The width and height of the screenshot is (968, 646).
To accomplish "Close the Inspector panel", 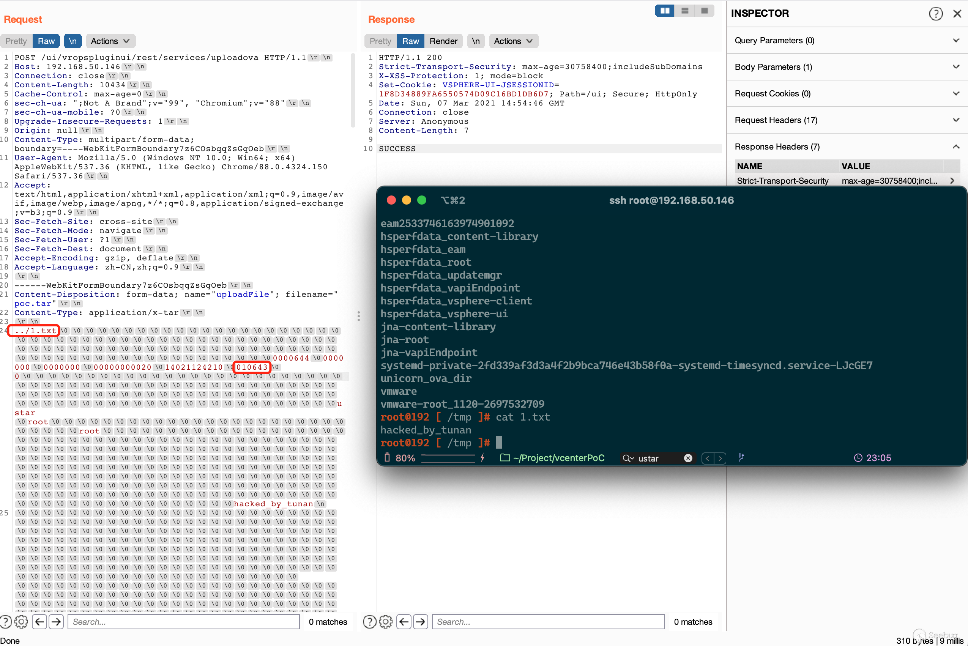I will 957,14.
